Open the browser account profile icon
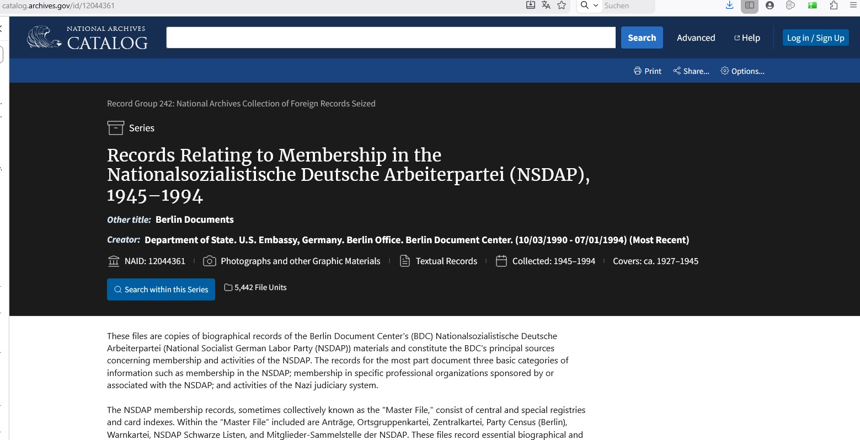 coord(770,6)
